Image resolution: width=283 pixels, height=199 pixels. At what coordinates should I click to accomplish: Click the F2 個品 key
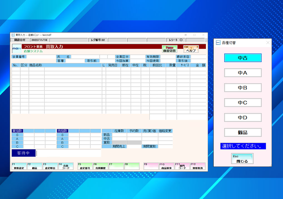coord(35,166)
